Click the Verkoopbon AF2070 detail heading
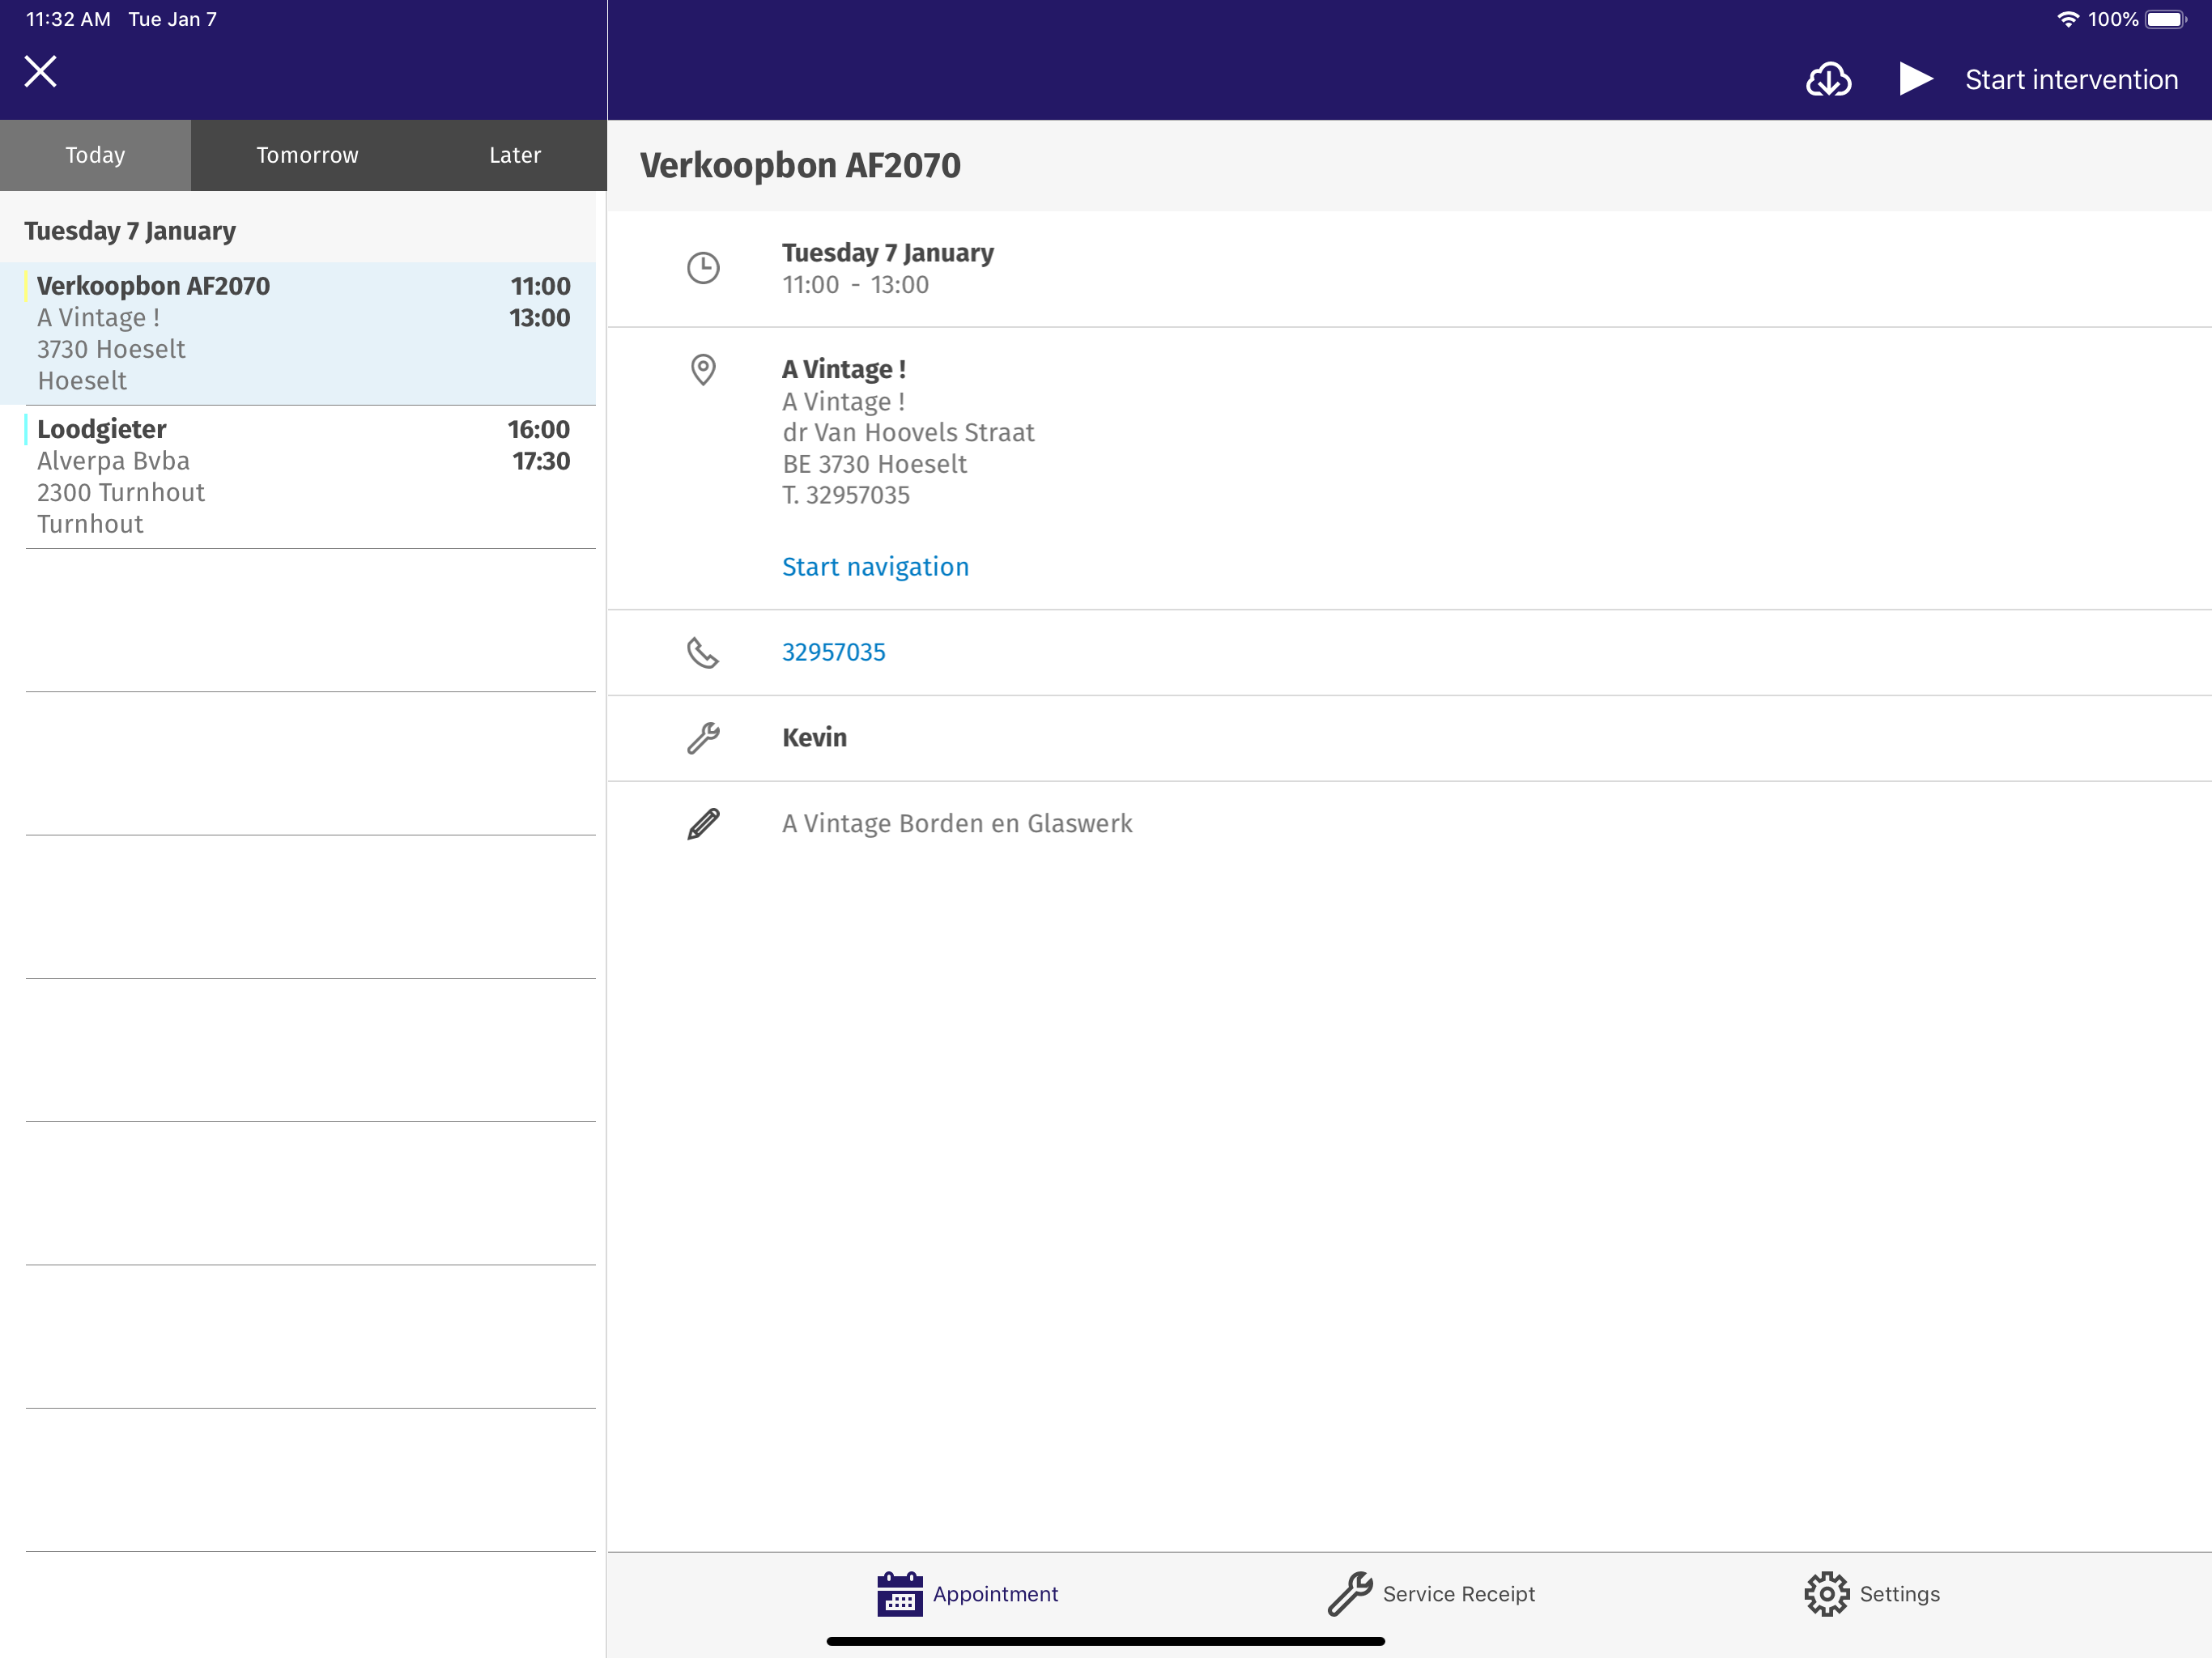This screenshot has width=2212, height=1658. [800, 166]
